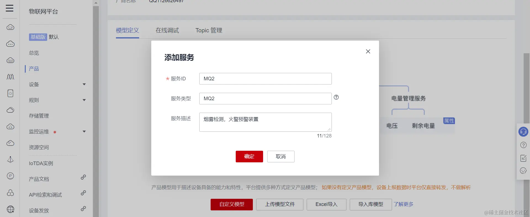Viewport: 530px width, 217px height.
Task: Open 资源空间 in the side menu
Action: pos(39,147)
